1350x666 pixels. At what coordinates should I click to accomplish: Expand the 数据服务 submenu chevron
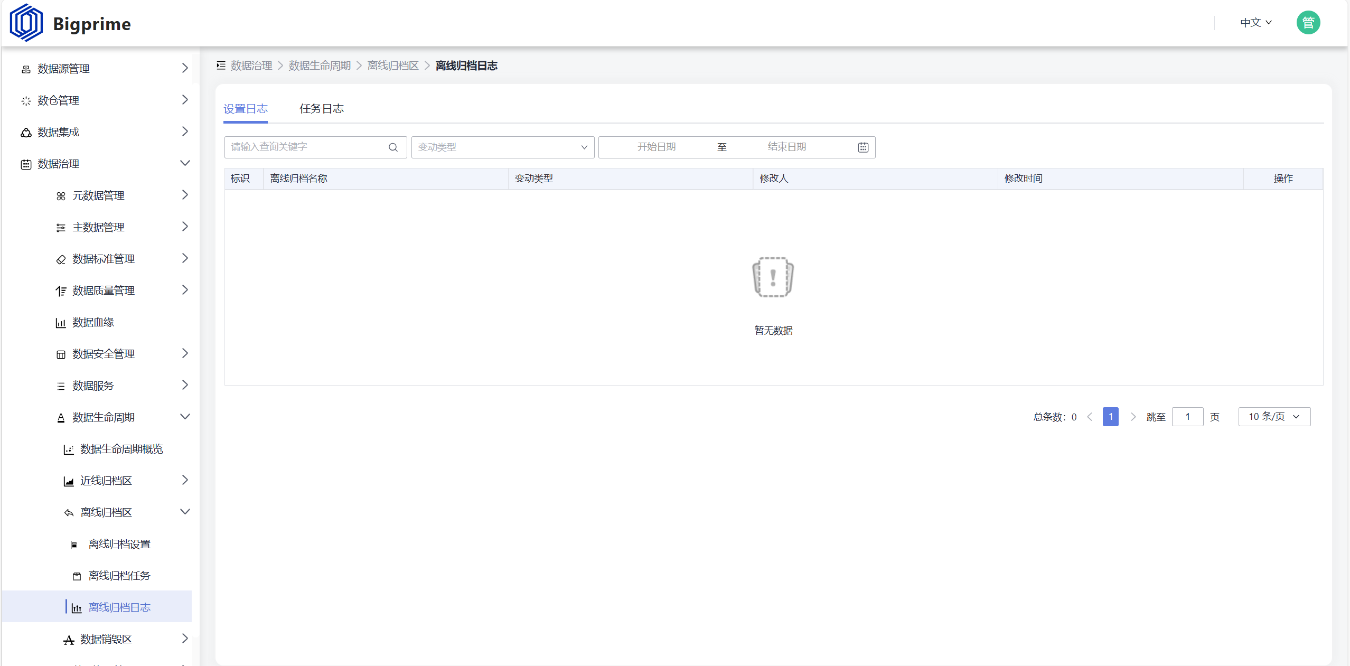point(184,385)
